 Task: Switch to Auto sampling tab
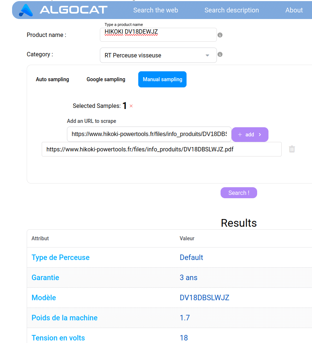(x=52, y=79)
